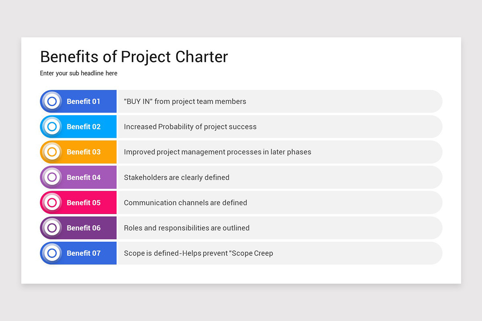
Task: Select the lavender circle icon for Benefit 04
Action: click(52, 177)
